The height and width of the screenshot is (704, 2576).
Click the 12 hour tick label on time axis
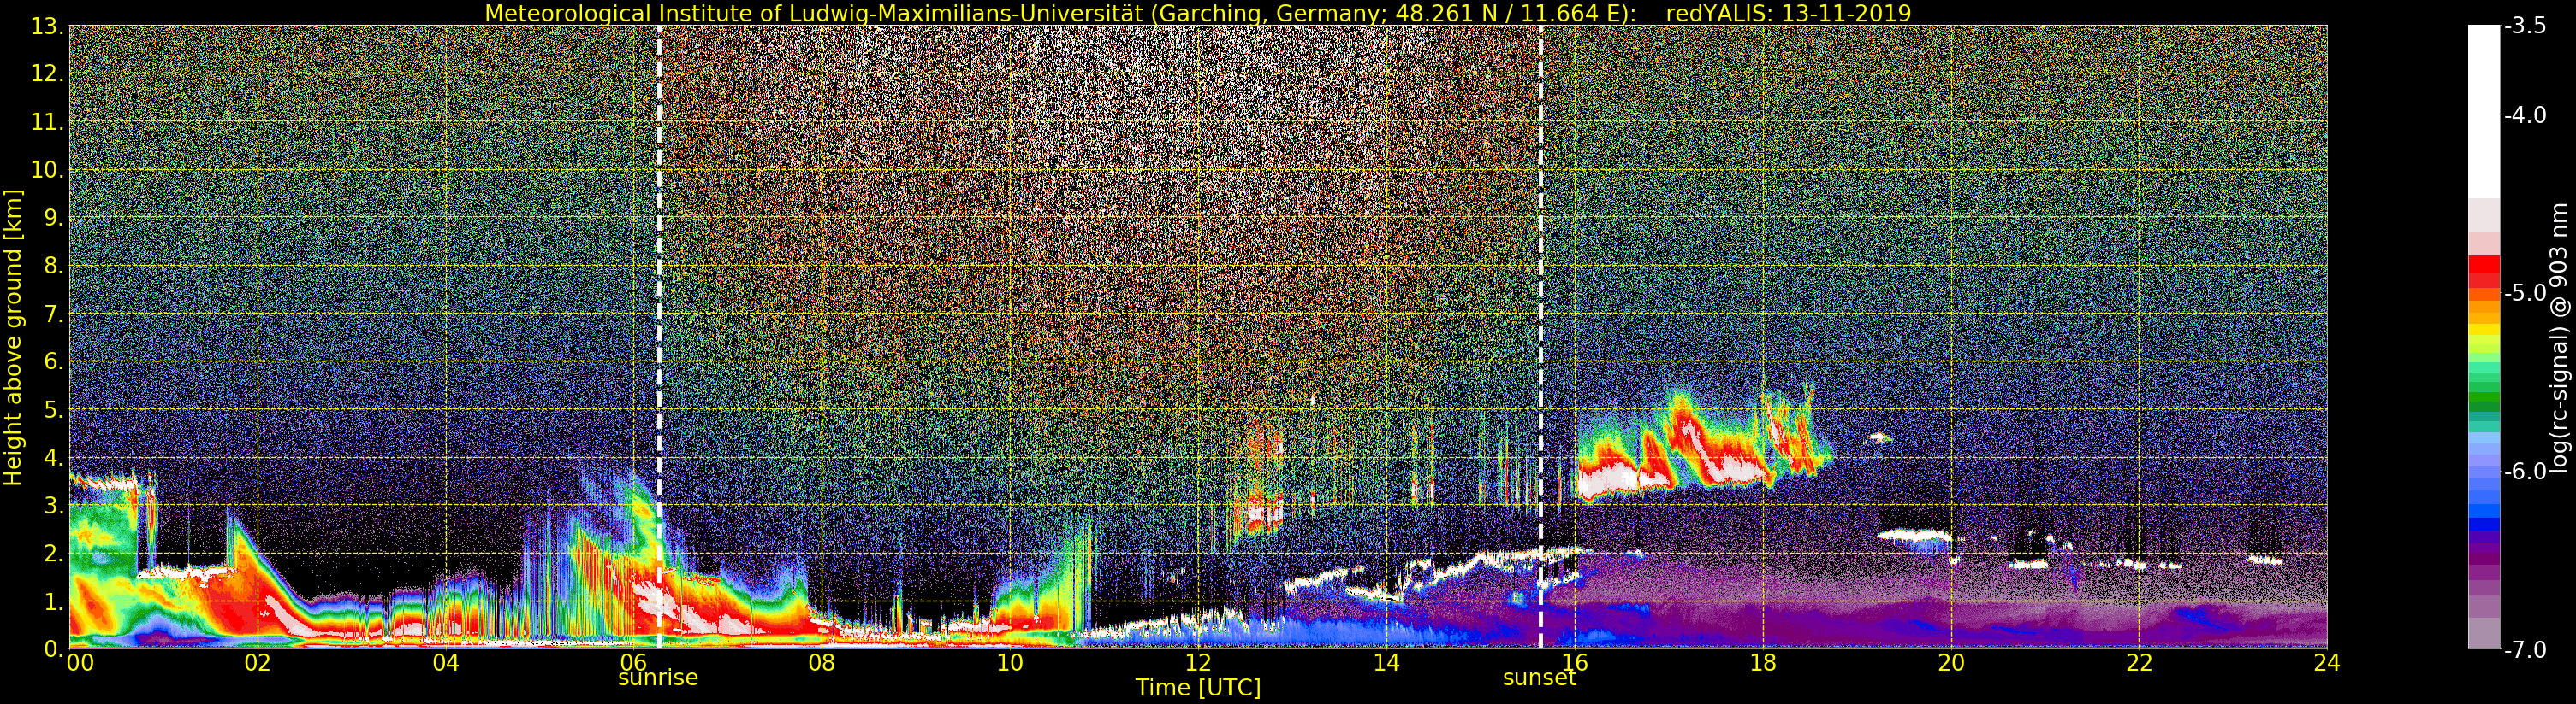[x=1198, y=662]
